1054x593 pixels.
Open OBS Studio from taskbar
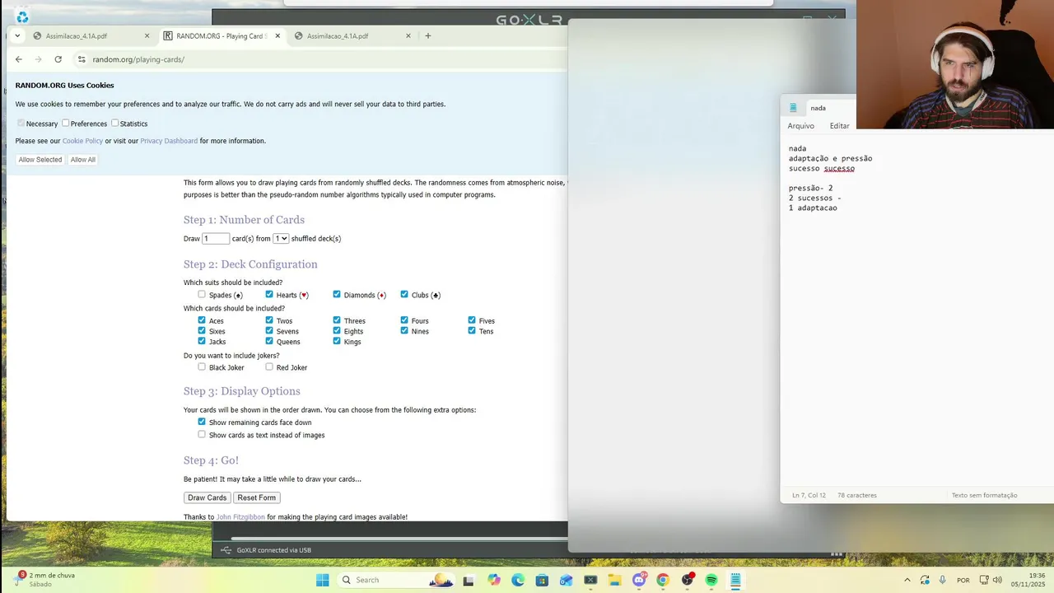point(688,580)
